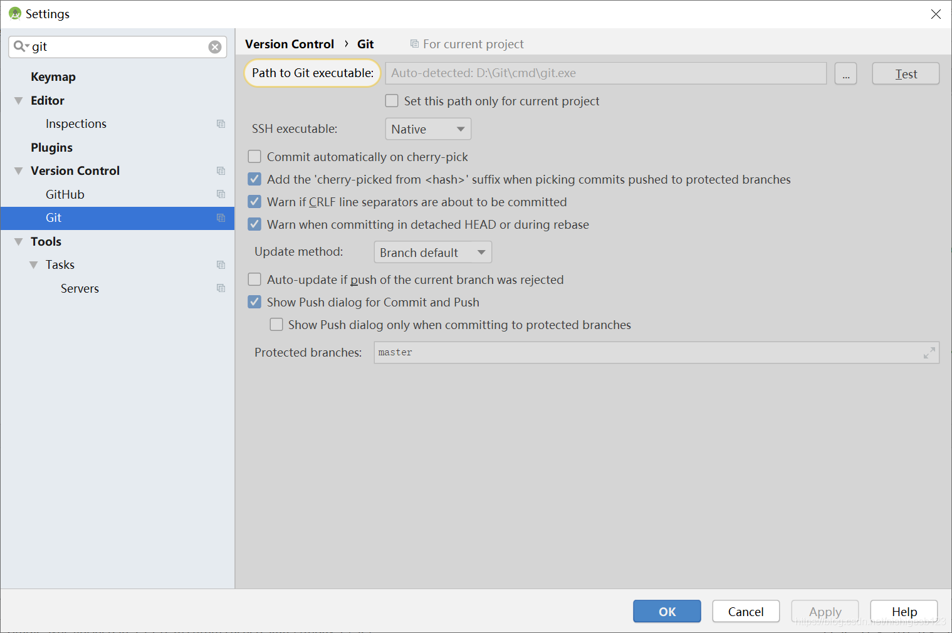Collapse the Version Control tree node arrow
Image resolution: width=952 pixels, height=633 pixels.
(x=19, y=171)
